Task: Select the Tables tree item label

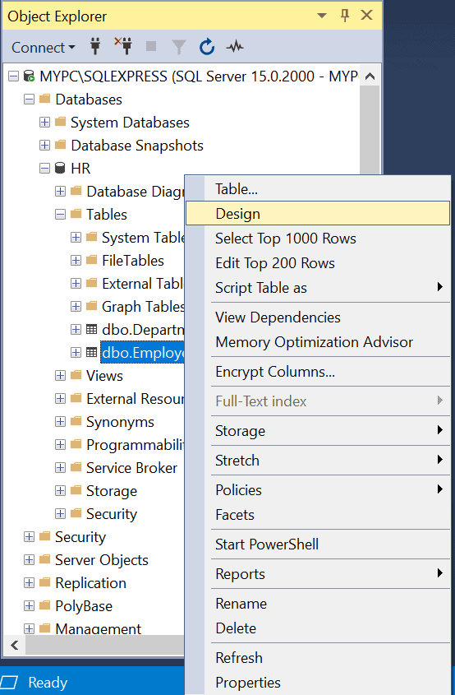Action: pyautogui.click(x=107, y=215)
